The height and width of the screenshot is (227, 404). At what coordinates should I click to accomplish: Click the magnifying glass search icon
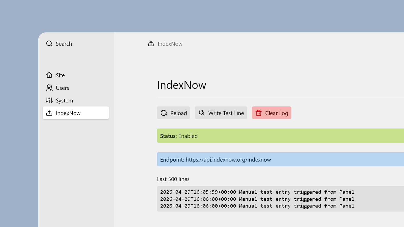click(49, 44)
